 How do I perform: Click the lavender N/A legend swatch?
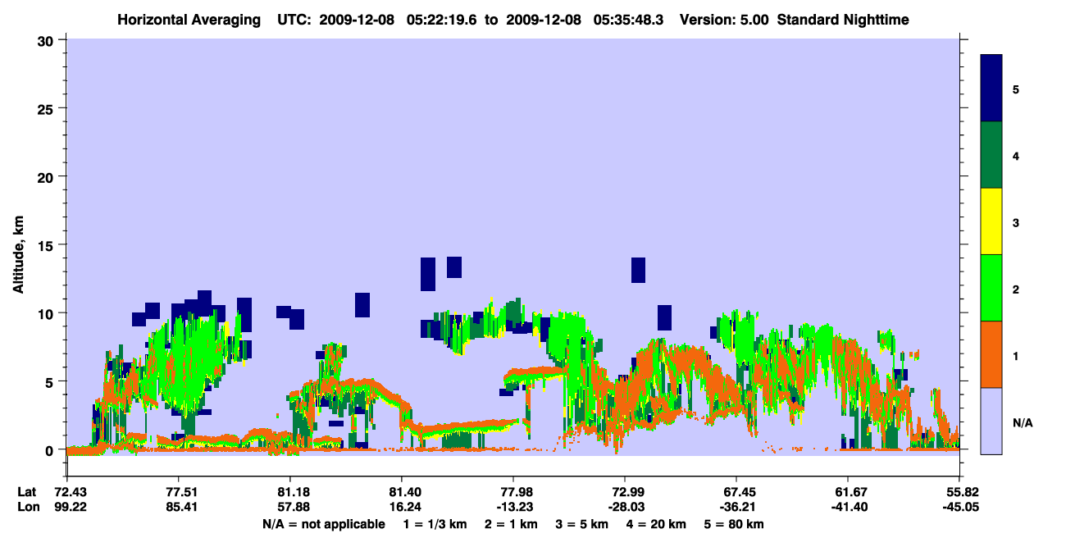coord(991,421)
